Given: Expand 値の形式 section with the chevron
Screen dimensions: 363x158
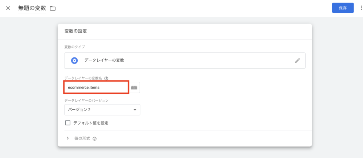Looking at the screenshot, I should [x=68, y=138].
